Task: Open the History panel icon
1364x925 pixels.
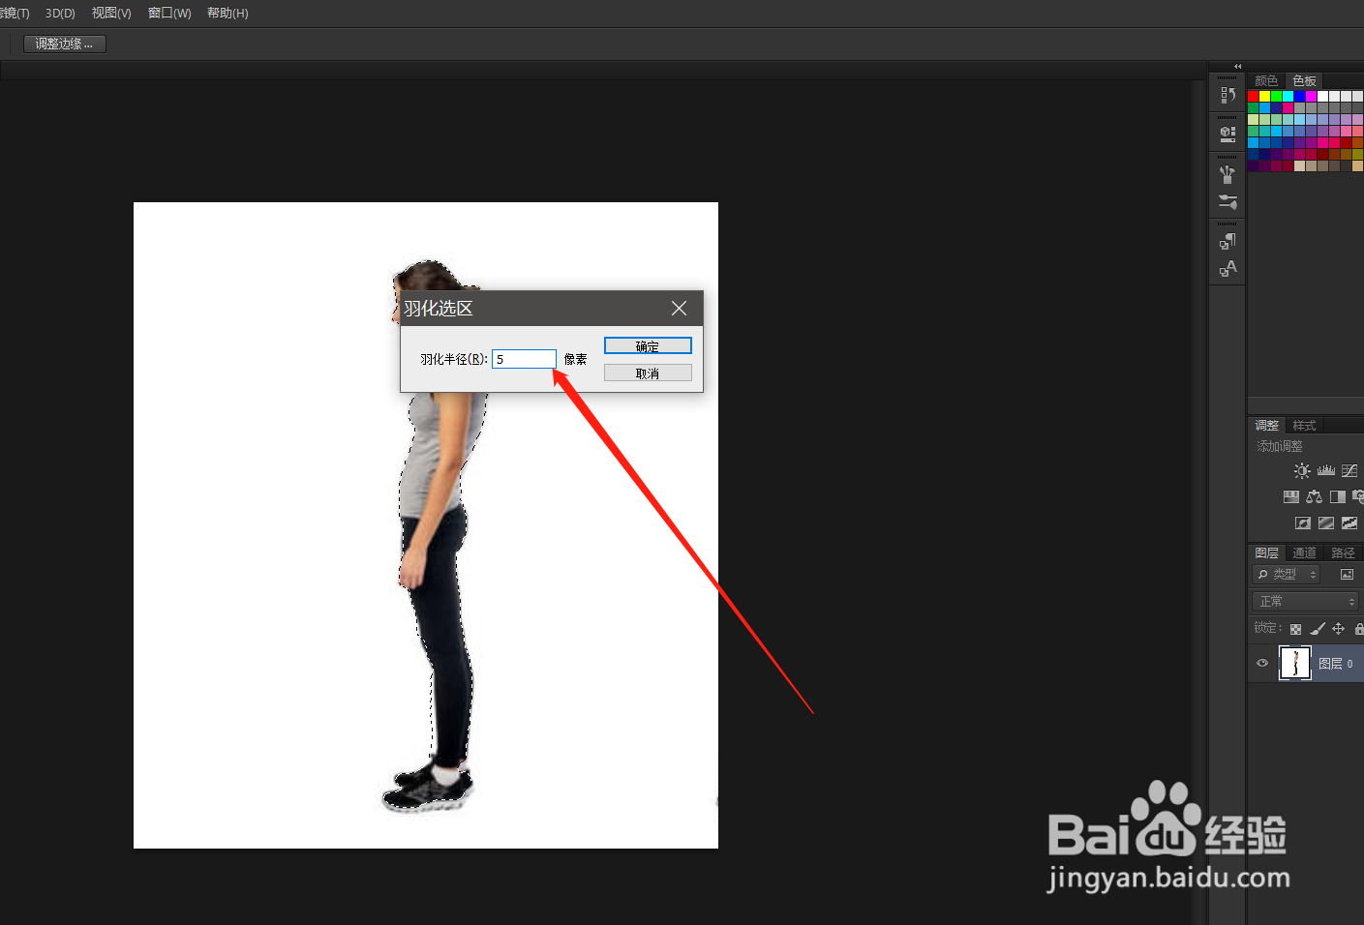Action: (x=1228, y=95)
